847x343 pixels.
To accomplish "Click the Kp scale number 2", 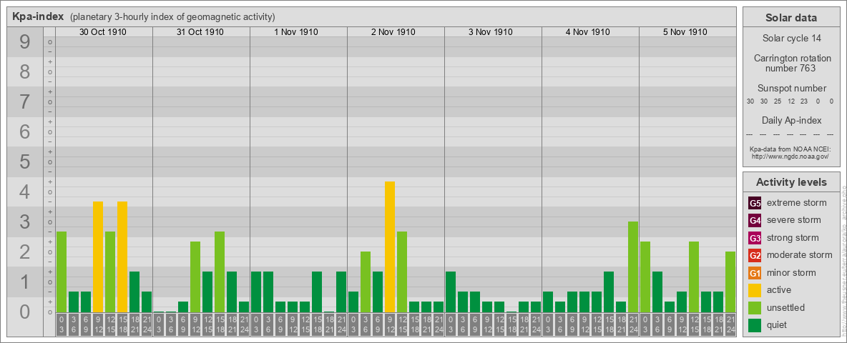I will (25, 252).
